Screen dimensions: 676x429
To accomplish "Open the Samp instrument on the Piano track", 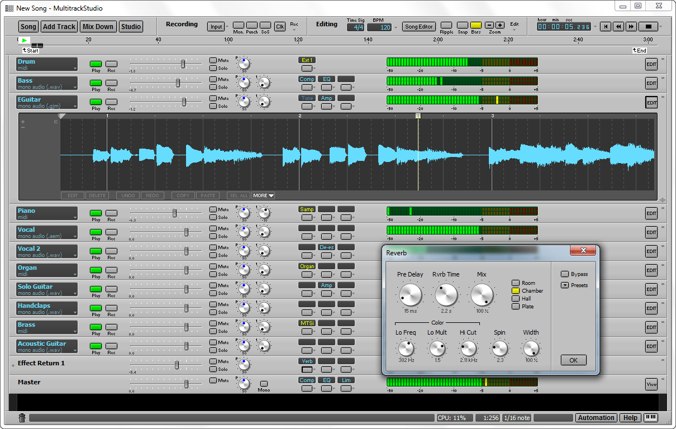I will [307, 209].
